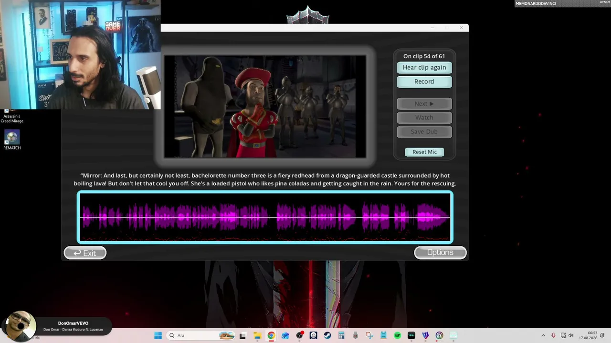Click the Hear clip again button

click(x=424, y=68)
